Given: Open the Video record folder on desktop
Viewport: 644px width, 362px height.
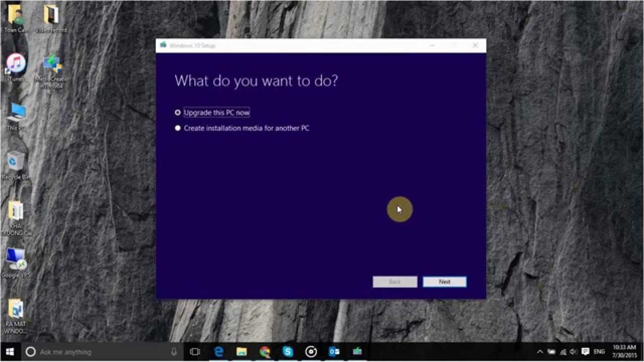Looking at the screenshot, I should pos(51,18).
